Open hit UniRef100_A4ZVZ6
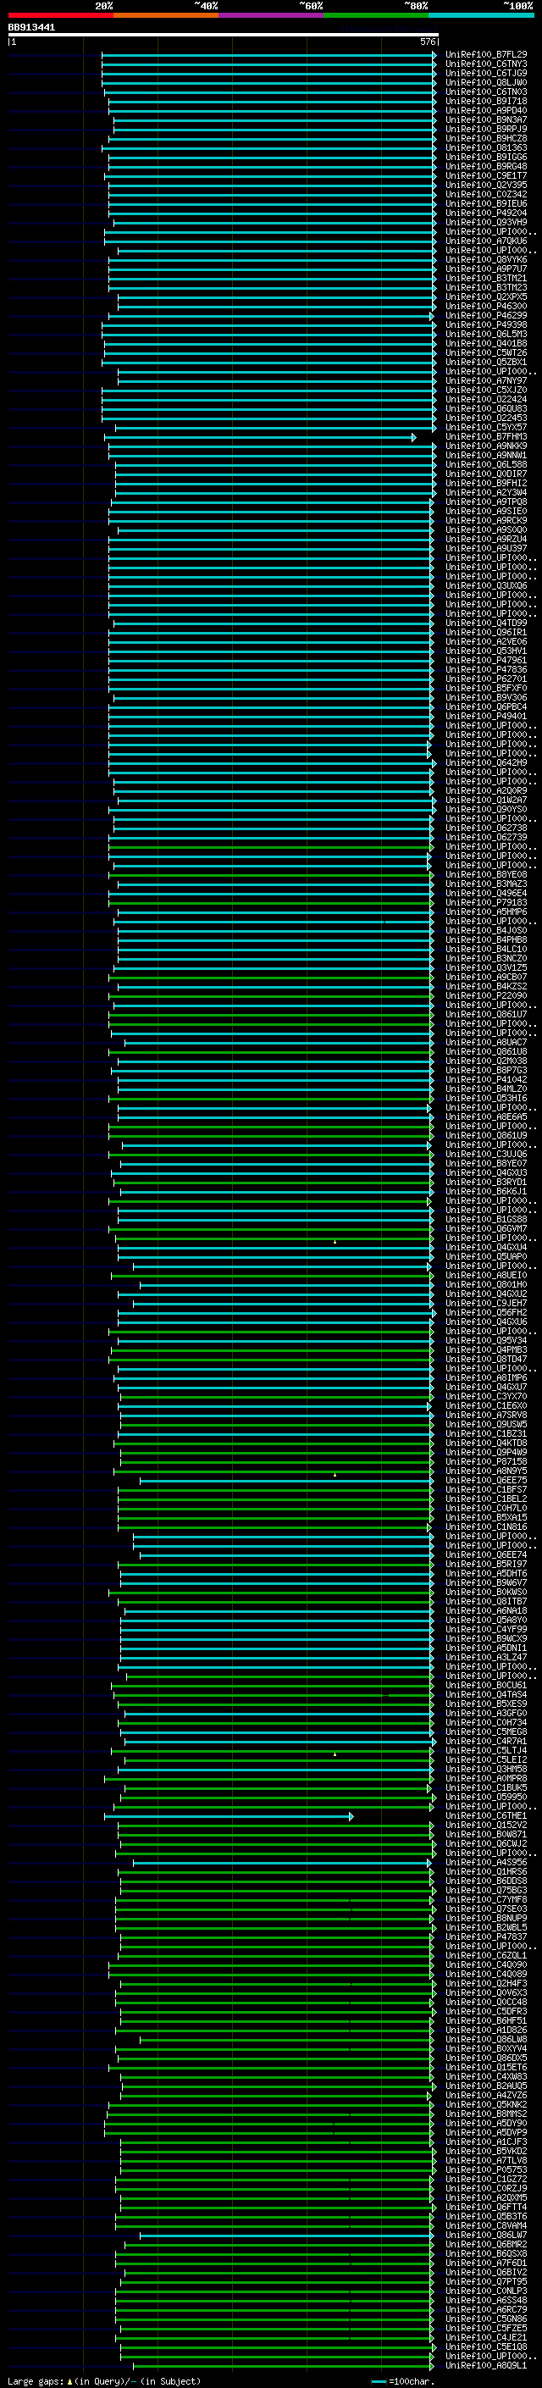The height and width of the screenshot is (2388, 542). pos(486,2095)
